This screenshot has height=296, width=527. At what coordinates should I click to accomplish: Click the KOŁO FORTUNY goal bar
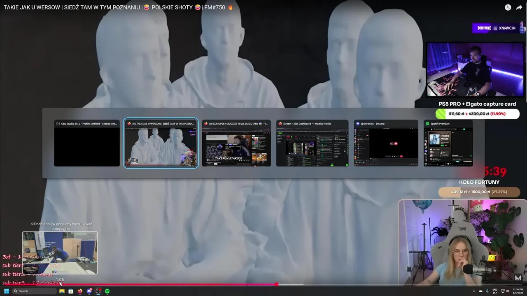478,192
